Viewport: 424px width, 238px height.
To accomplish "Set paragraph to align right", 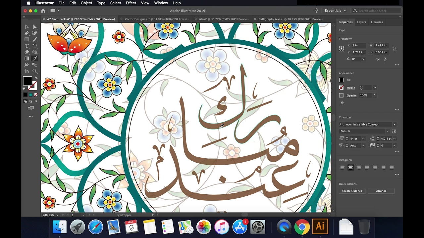I will [359, 168].
